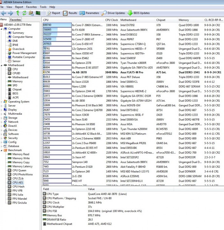
Task: Select the CPU Queen benchmark
Action: coord(19,170)
